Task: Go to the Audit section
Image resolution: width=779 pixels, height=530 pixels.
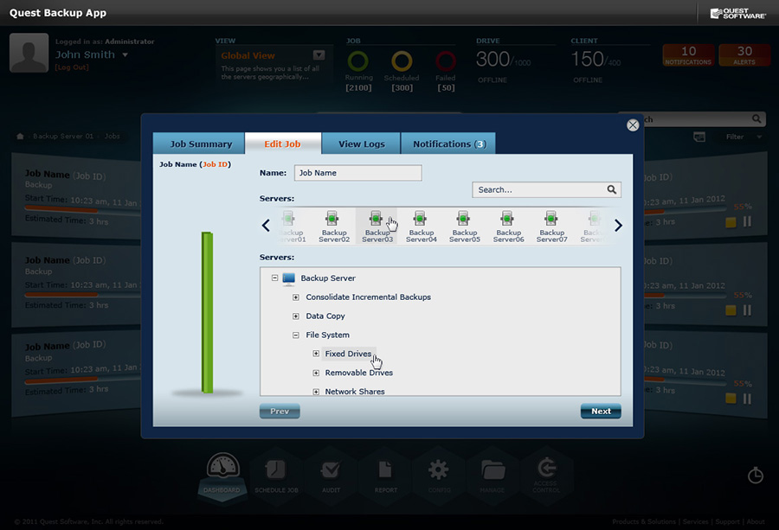Action: [x=331, y=475]
